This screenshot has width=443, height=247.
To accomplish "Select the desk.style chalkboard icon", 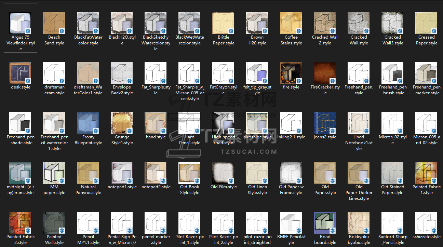I will [x=21, y=73].
